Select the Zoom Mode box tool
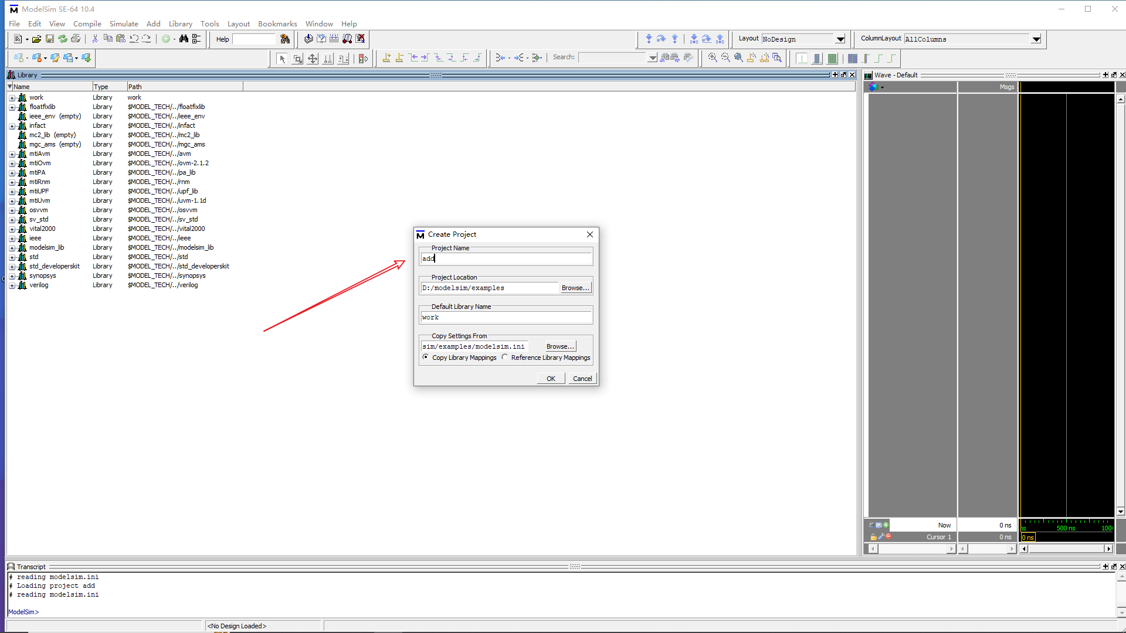Image resolution: width=1126 pixels, height=633 pixels. click(297, 59)
